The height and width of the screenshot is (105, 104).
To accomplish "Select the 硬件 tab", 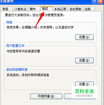I will [34, 9].
